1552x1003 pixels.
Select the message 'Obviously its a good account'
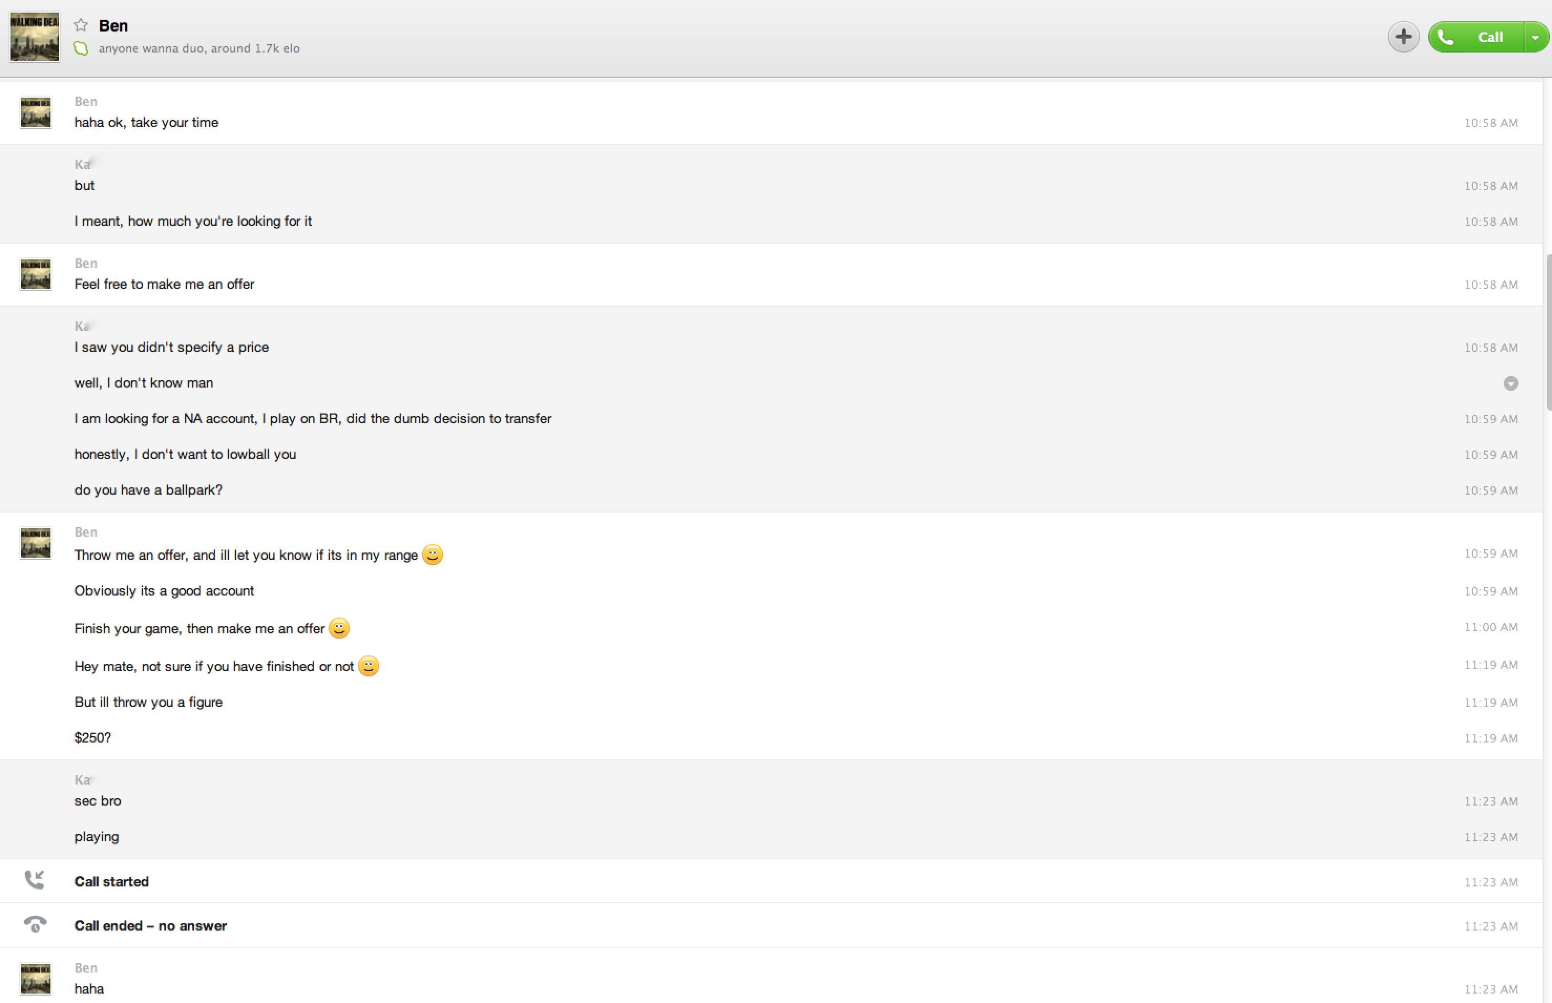click(164, 591)
